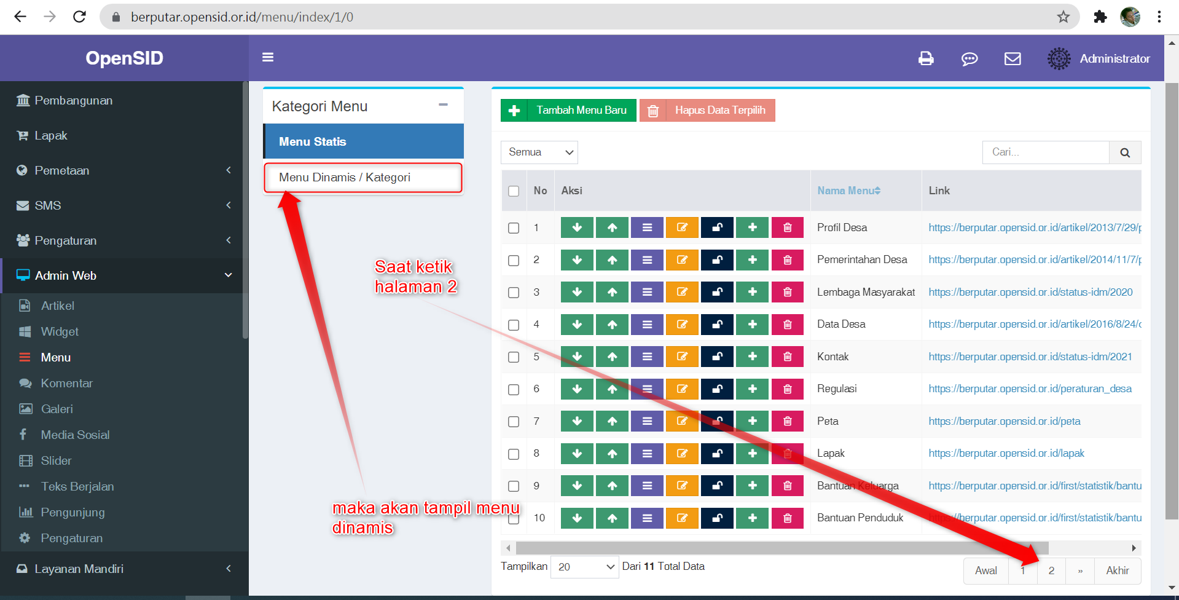Open the print preview icon in the header
Viewport: 1179px width, 600px height.
(x=926, y=58)
